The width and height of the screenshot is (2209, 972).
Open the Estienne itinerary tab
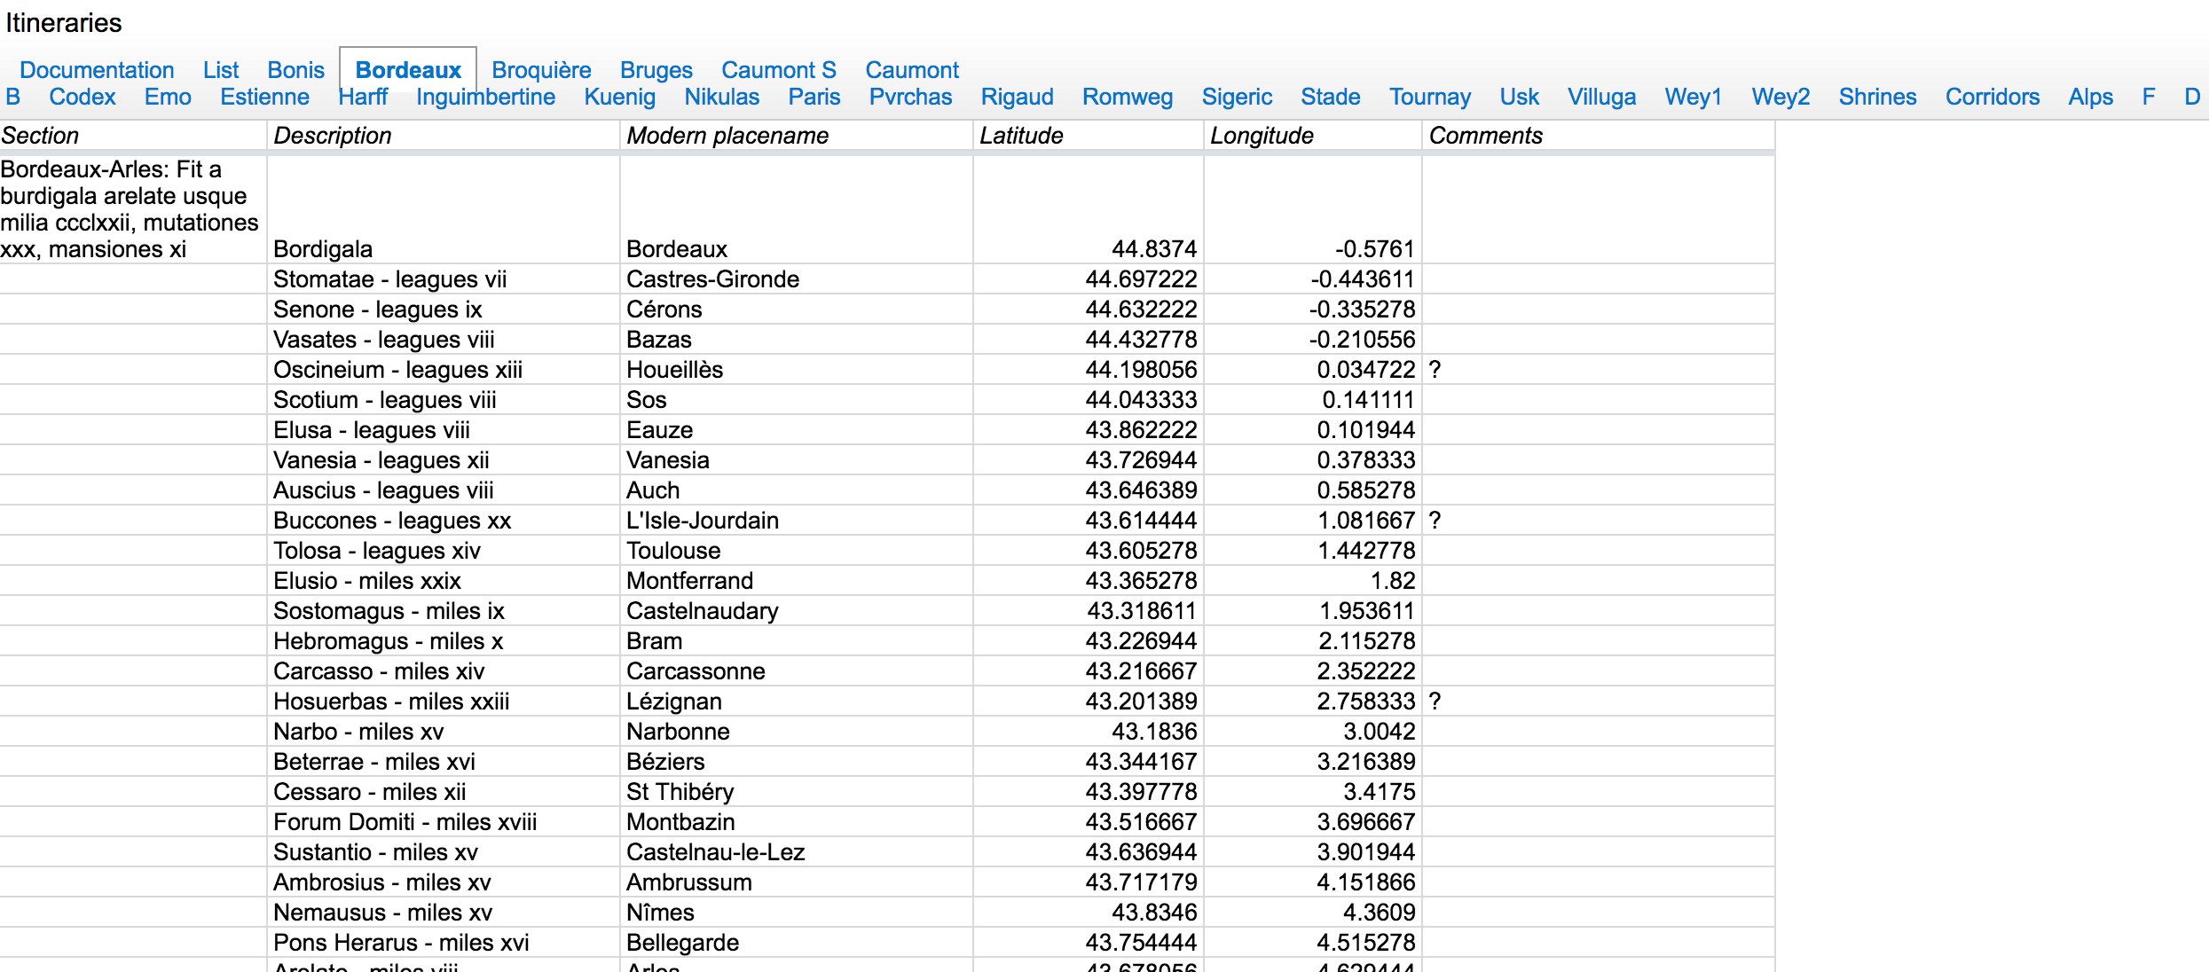(x=264, y=97)
